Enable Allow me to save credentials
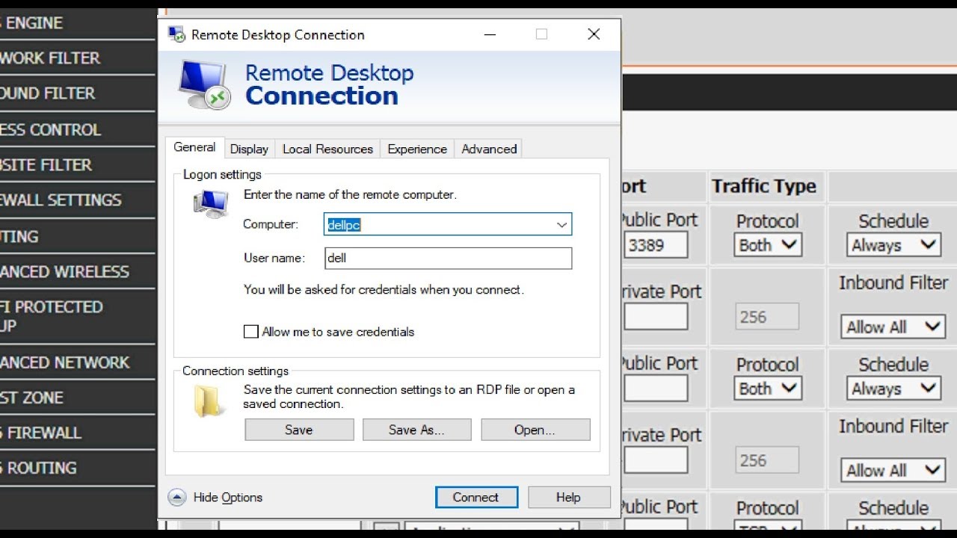This screenshot has width=957, height=538. [251, 332]
